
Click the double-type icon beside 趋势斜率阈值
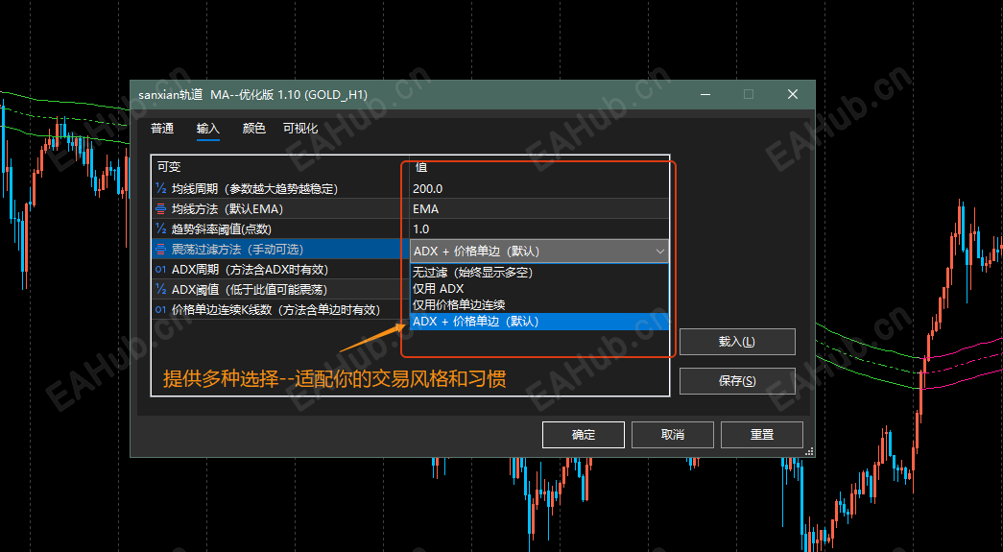[160, 229]
